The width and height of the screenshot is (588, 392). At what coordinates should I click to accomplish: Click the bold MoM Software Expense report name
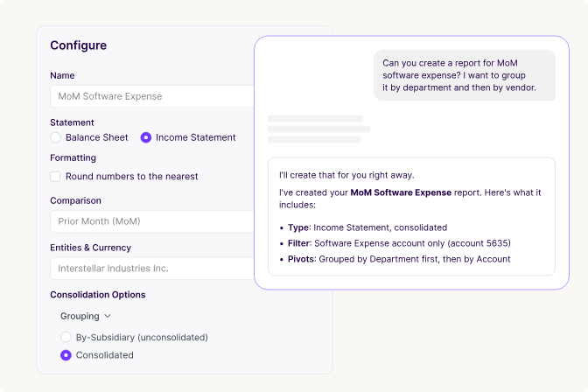(x=401, y=192)
